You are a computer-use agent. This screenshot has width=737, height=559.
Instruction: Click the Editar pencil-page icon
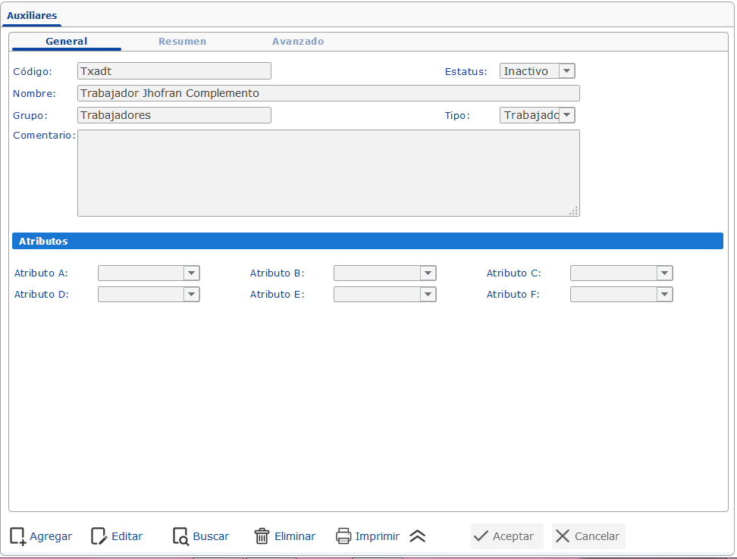click(x=99, y=536)
